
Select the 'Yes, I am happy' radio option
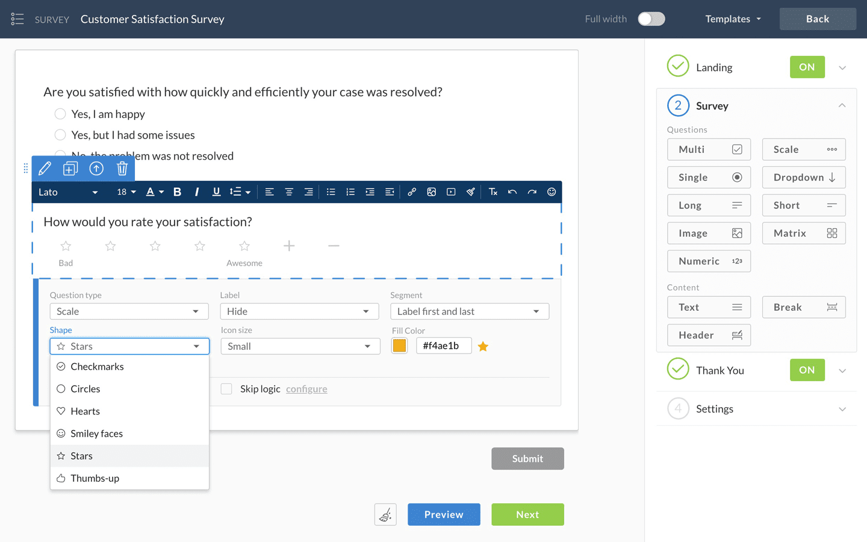(x=60, y=113)
